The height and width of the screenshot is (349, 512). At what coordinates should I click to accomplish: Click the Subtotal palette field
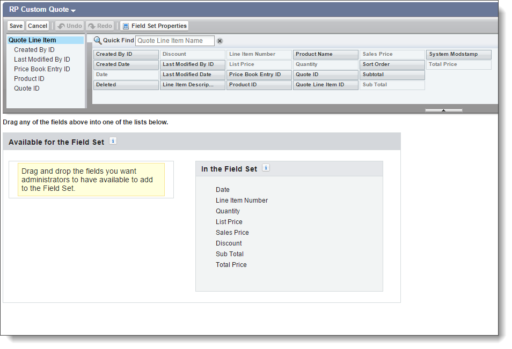point(392,75)
